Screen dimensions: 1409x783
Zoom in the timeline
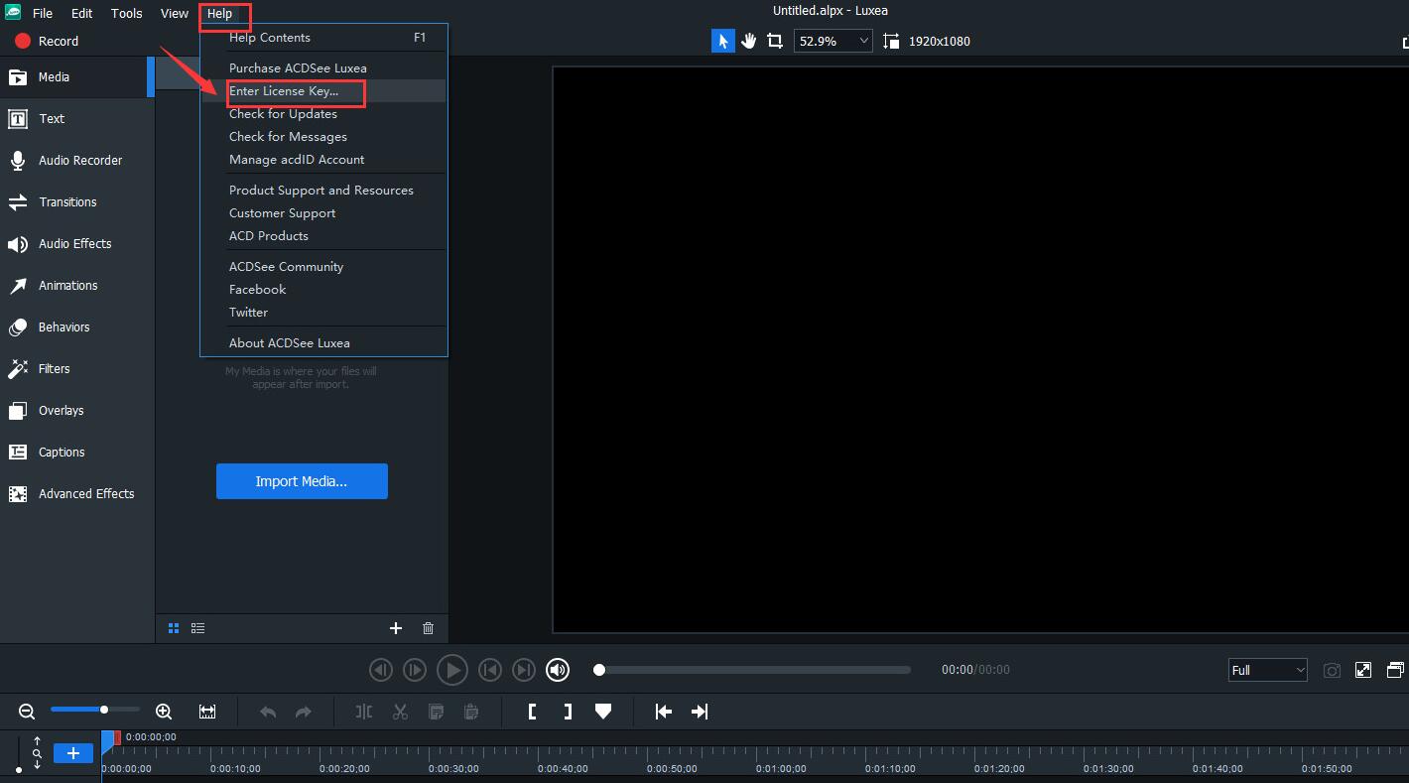click(x=164, y=711)
